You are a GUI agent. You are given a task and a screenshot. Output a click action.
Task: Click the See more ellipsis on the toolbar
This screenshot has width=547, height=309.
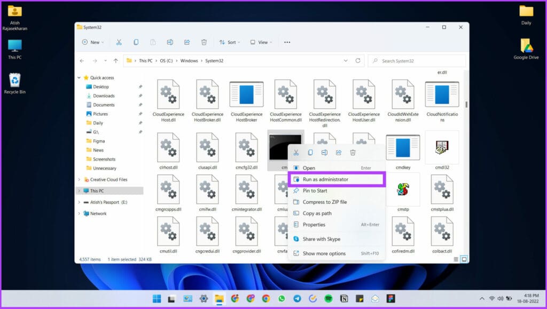tap(287, 42)
